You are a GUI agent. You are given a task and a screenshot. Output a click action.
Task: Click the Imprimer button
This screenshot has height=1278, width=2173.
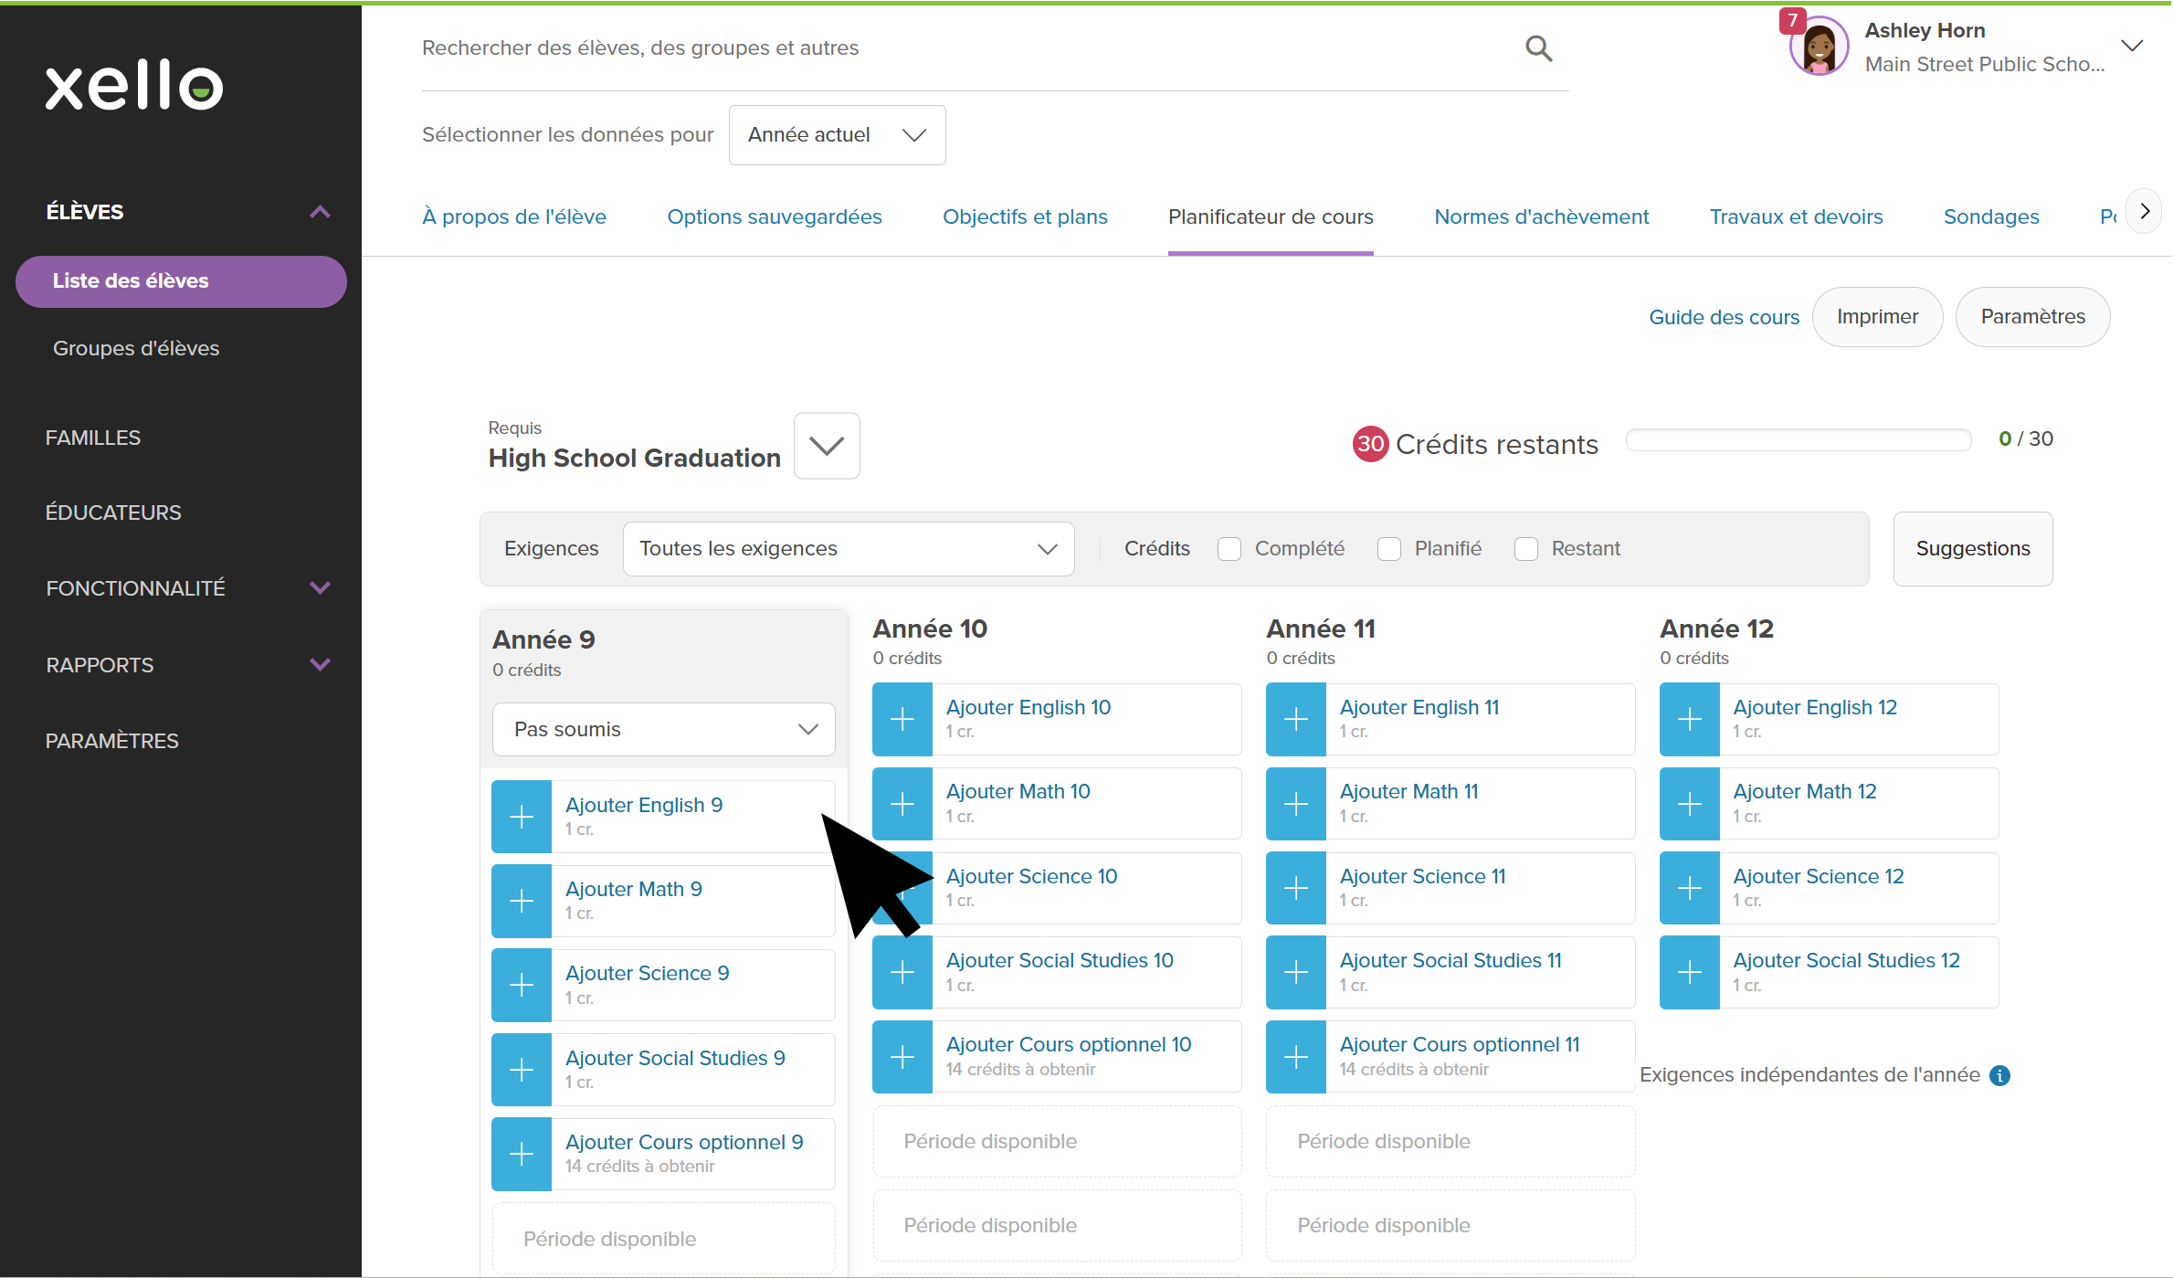coord(1877,317)
